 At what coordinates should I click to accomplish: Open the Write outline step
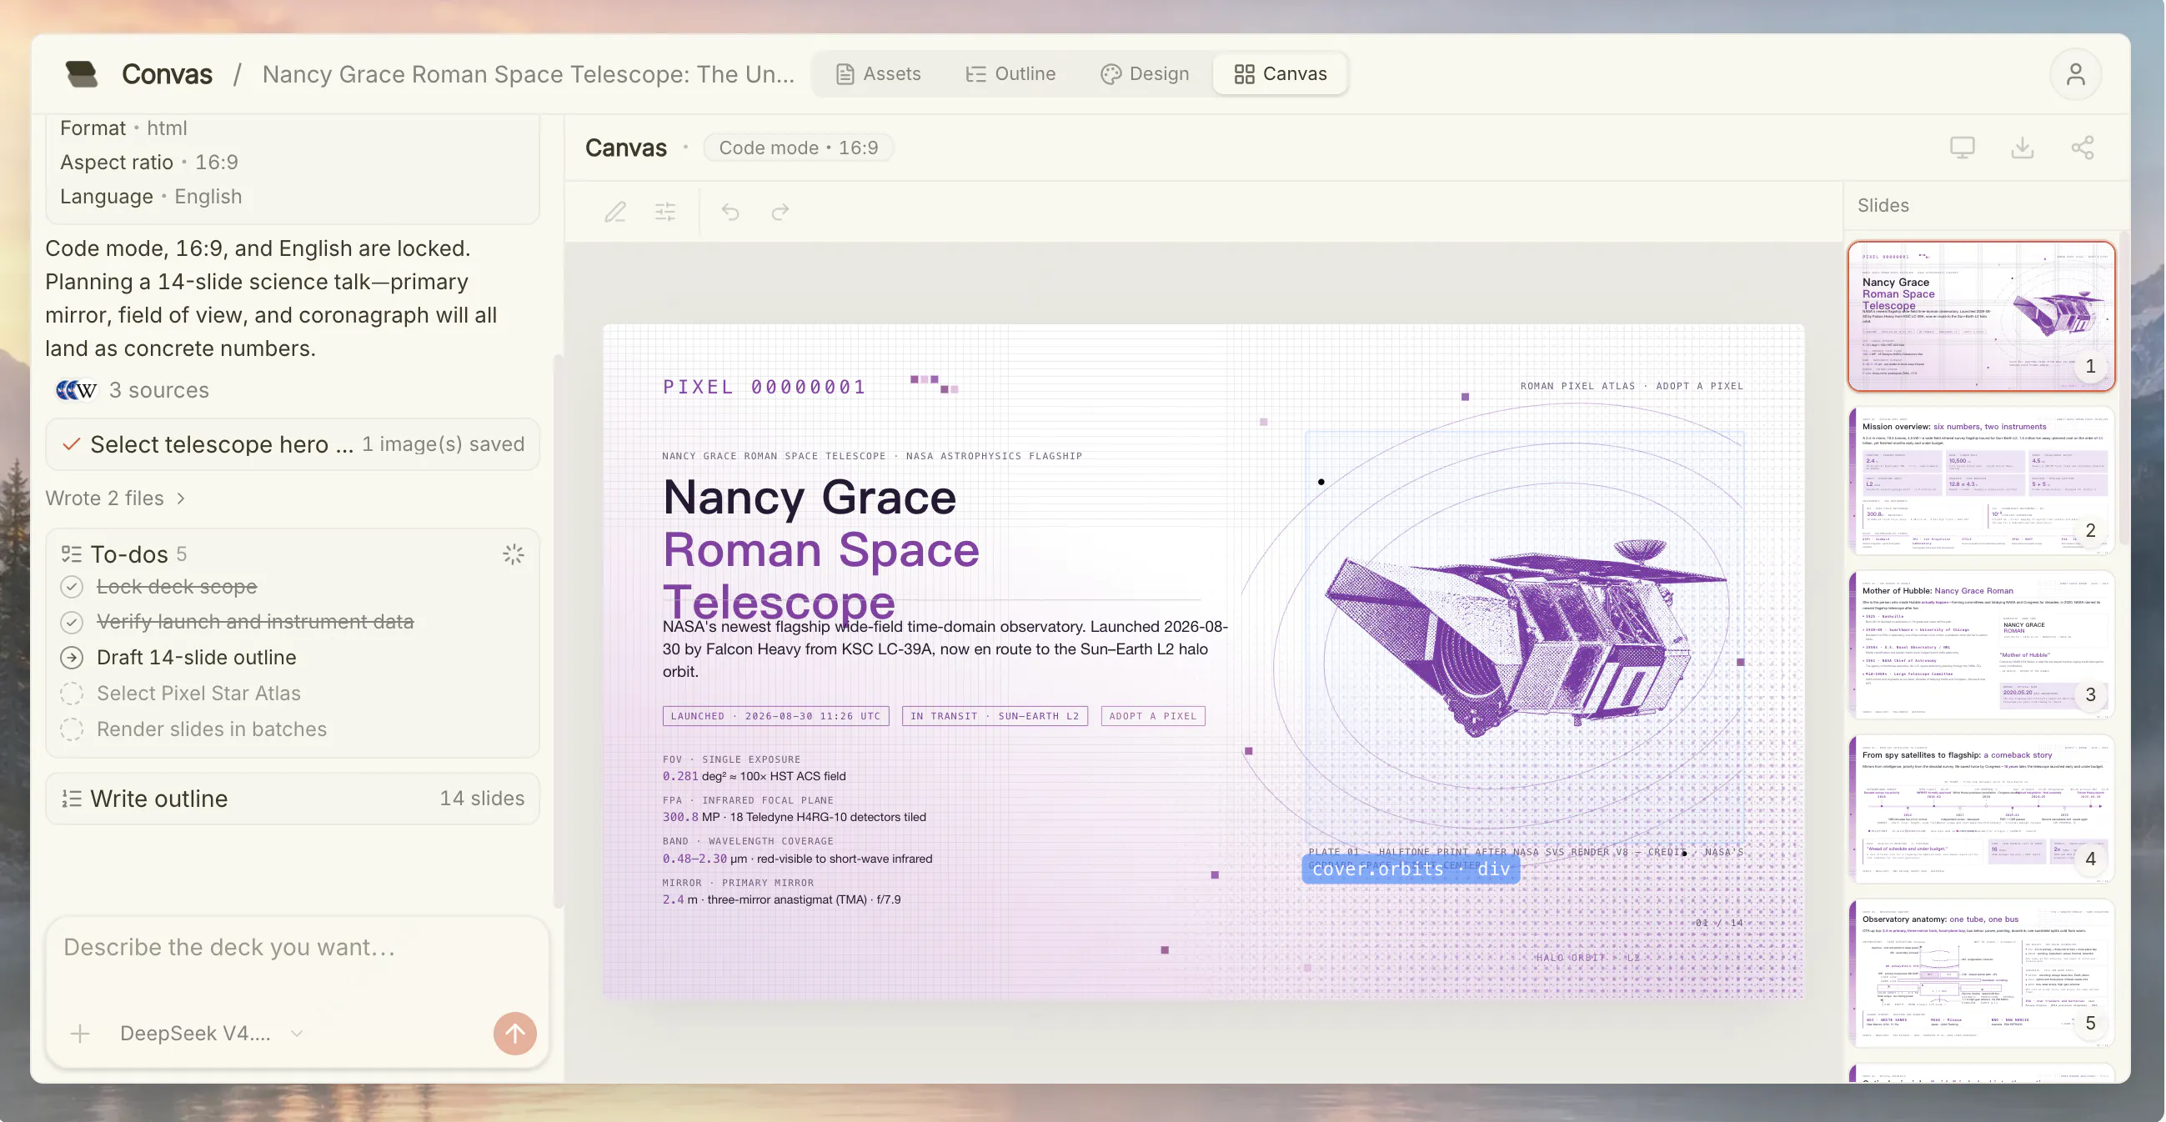[293, 799]
